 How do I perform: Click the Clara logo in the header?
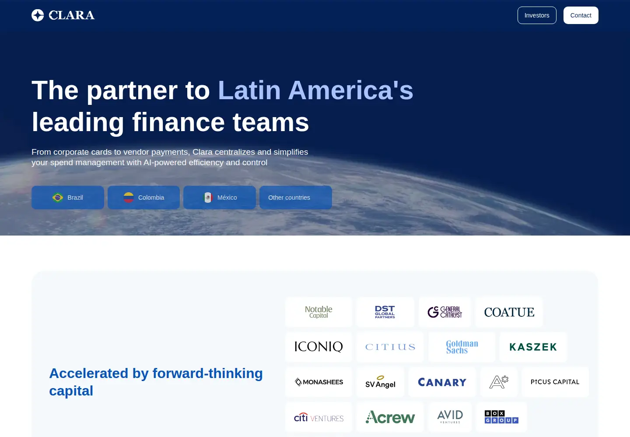pyautogui.click(x=63, y=15)
